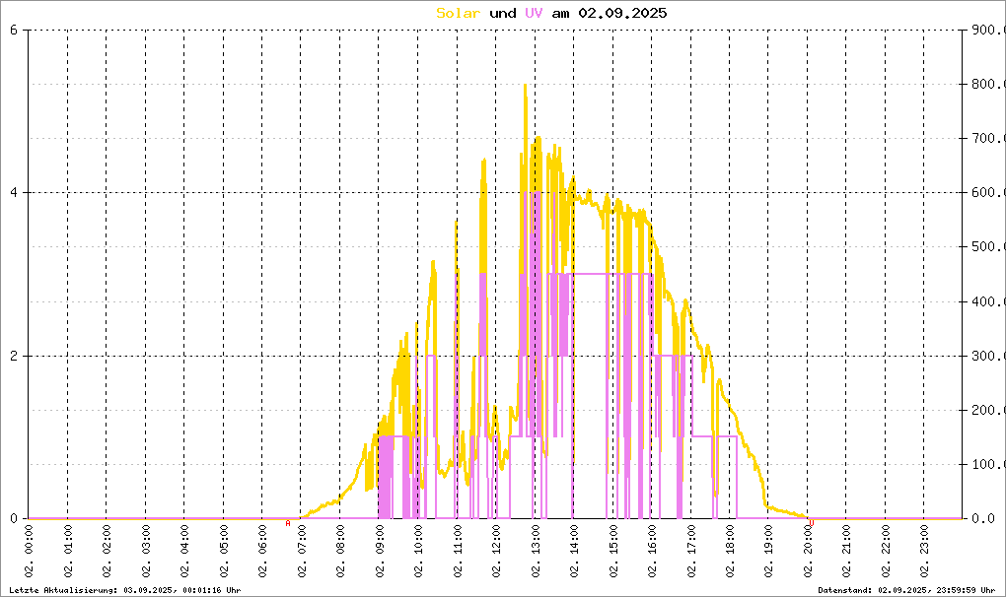Click time label "02. 15:00"
The width and height of the screenshot is (1006, 597).
tap(612, 552)
